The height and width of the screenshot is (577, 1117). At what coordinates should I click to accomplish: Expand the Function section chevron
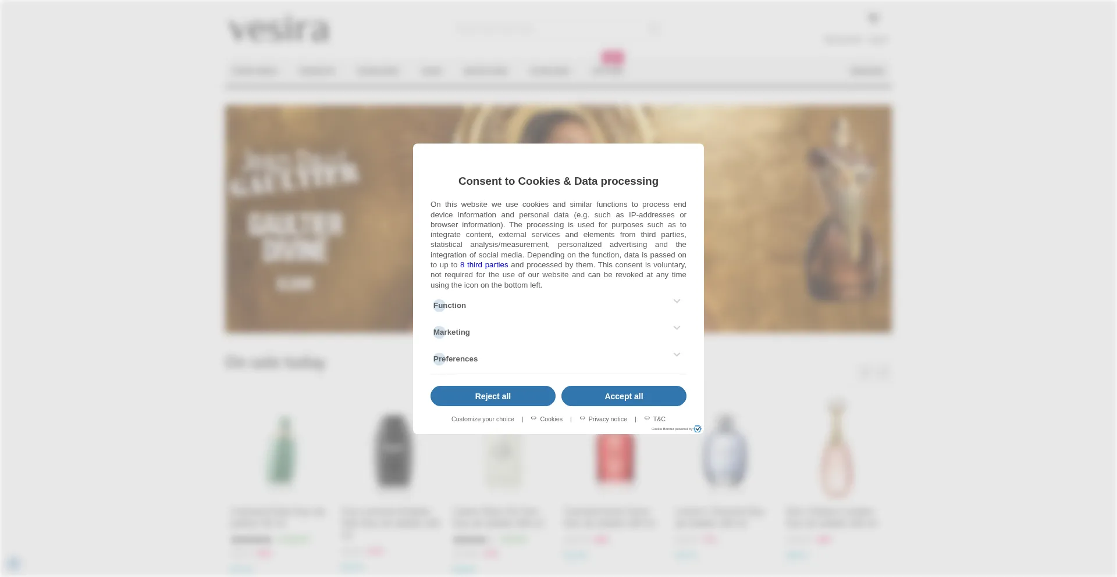point(677,301)
